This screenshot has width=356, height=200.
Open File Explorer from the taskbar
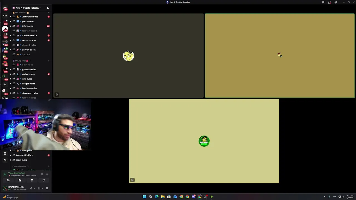pyautogui.click(x=163, y=197)
